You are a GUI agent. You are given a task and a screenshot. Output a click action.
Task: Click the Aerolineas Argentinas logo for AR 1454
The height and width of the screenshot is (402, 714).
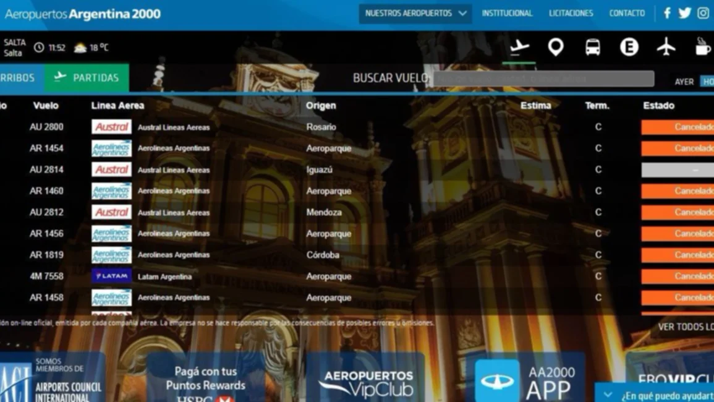[x=111, y=148]
